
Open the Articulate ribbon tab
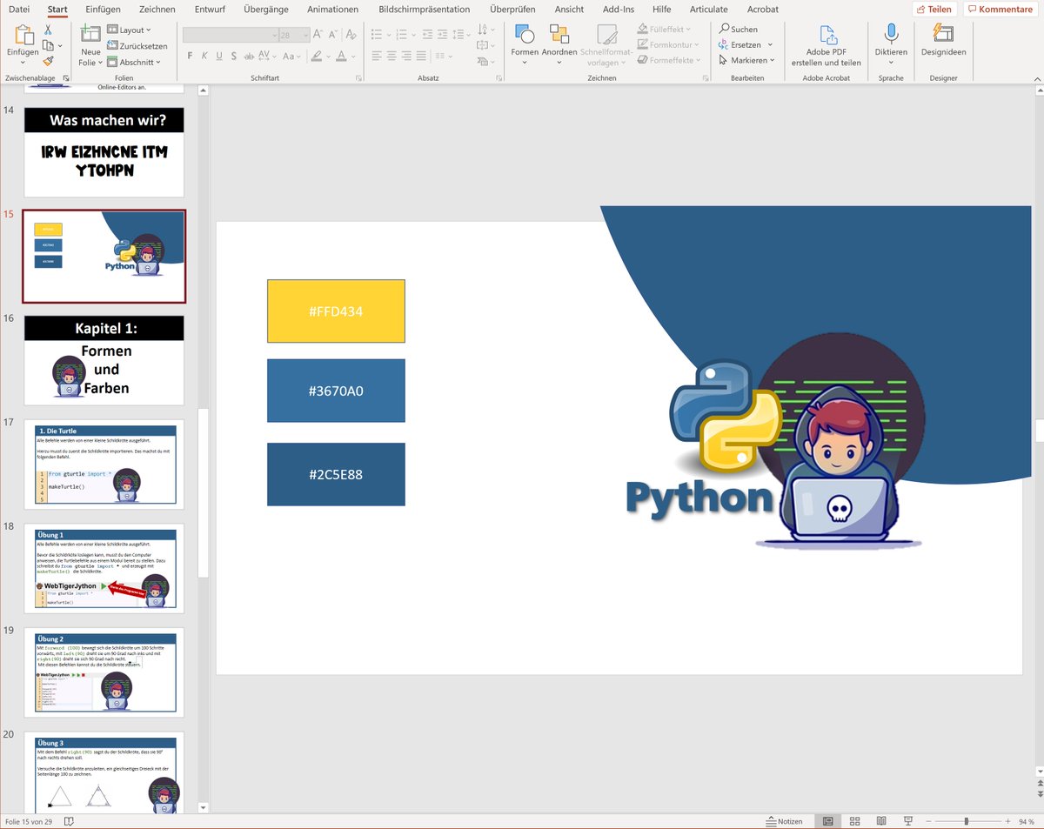709,10
